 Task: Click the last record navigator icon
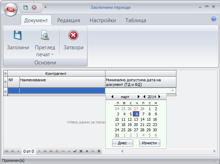click(51, 151)
